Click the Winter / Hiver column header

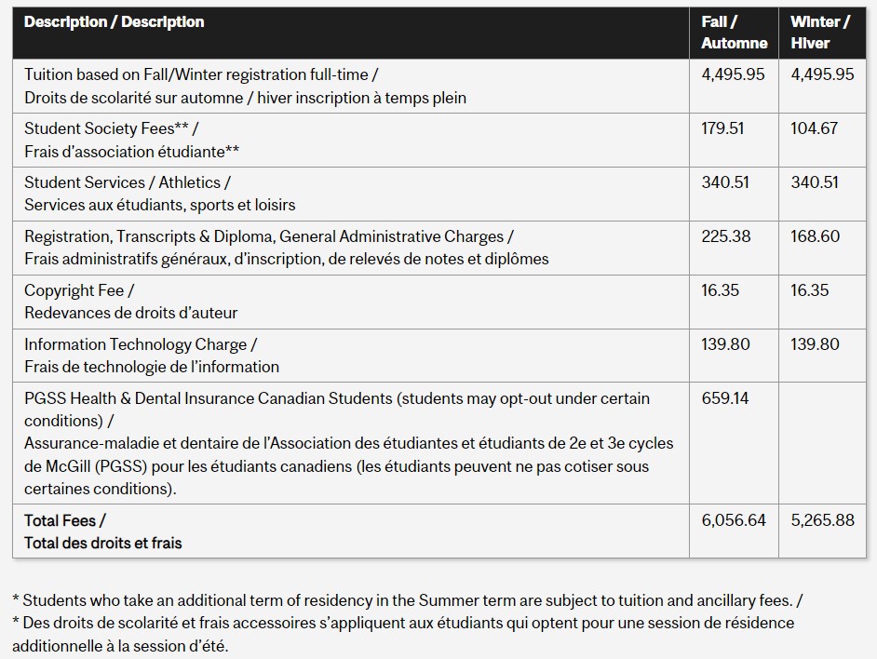coord(819,33)
